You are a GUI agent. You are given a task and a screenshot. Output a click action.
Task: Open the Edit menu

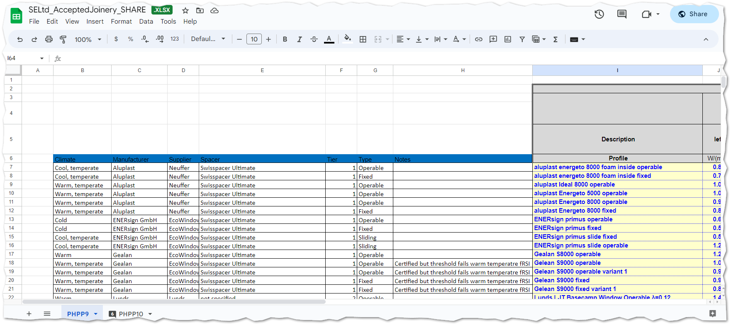pos(52,22)
